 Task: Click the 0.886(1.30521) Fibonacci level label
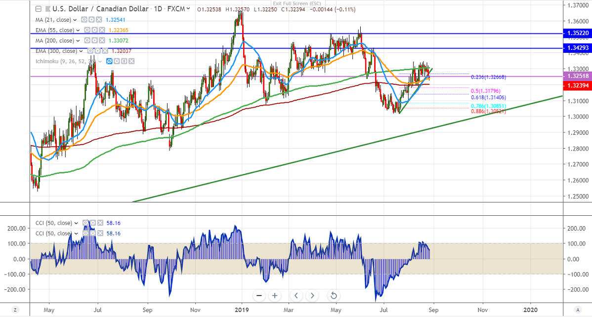489,111
